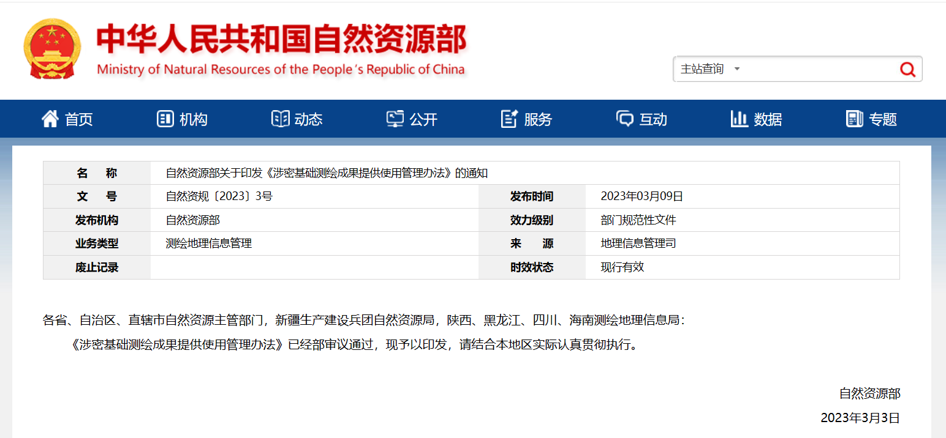The width and height of the screenshot is (946, 438).
Task: Open the 互动 navigation item
Action: pos(642,119)
